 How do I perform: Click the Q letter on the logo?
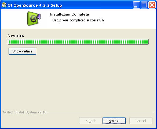(33, 19)
